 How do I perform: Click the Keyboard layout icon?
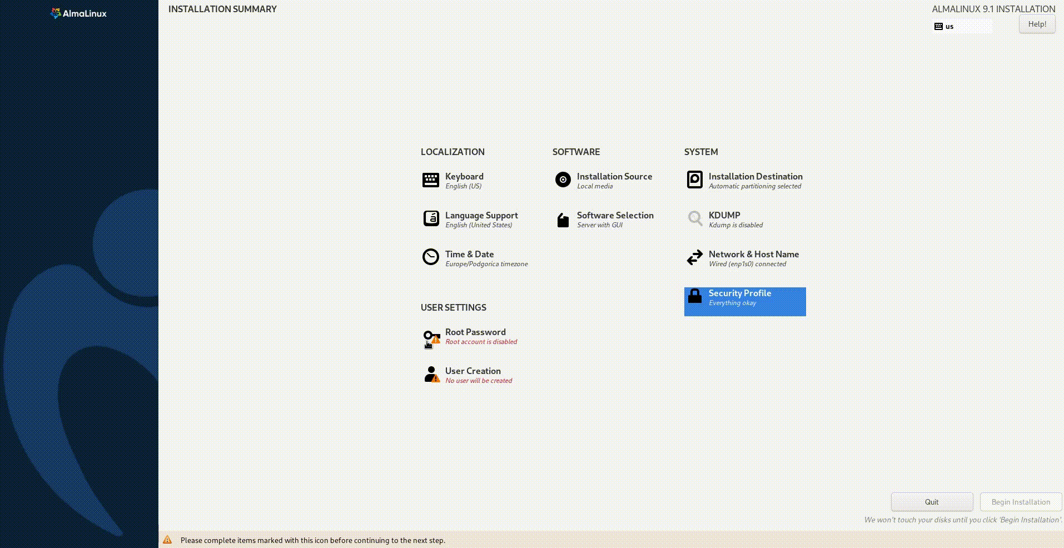[431, 180]
